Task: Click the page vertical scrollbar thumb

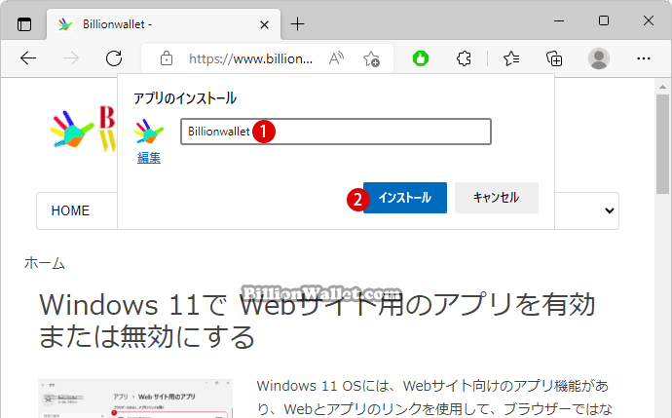Action: point(662,143)
